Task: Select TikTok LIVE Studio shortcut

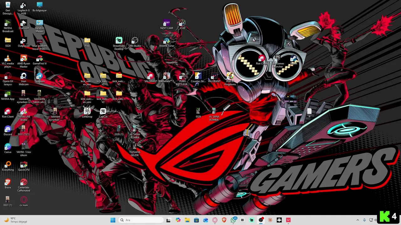Action: tap(23, 115)
